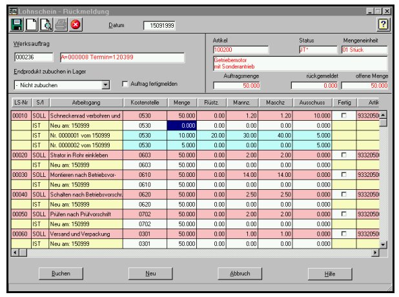Select the highlighted Menge cell 0.000
This screenshot has width=399, height=297.
(181, 125)
